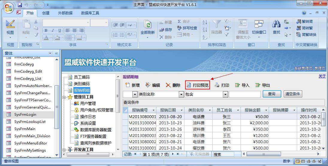The height and width of the screenshot is (166, 328).
Task: Click 保存 save record button
Action: click(165, 30)
